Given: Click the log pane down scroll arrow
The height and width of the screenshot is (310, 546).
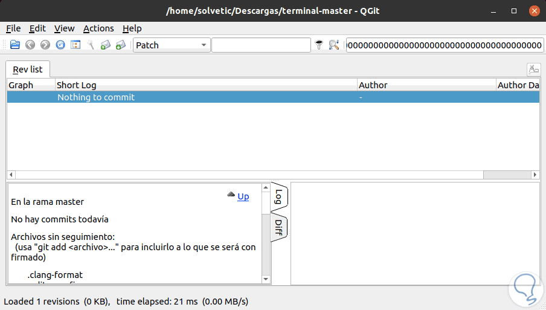Looking at the screenshot, I should point(266,279).
